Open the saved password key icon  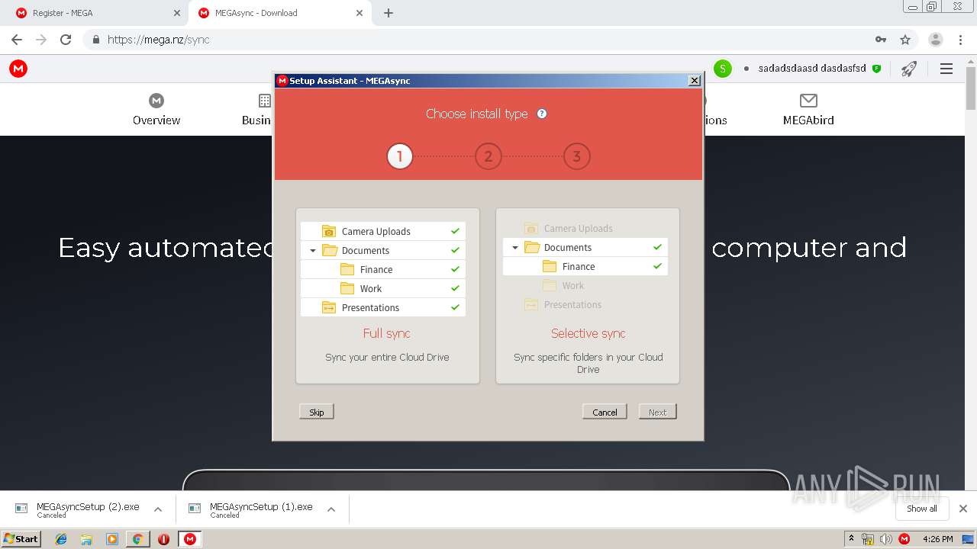click(881, 40)
